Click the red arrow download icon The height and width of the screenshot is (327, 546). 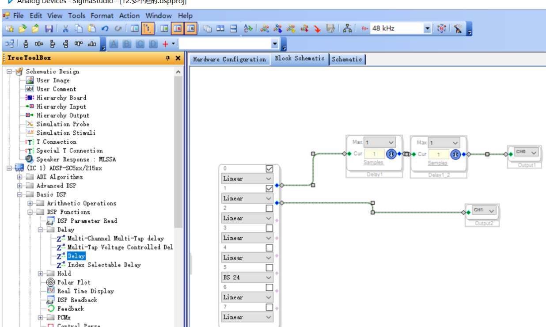pyautogui.click(x=317, y=29)
